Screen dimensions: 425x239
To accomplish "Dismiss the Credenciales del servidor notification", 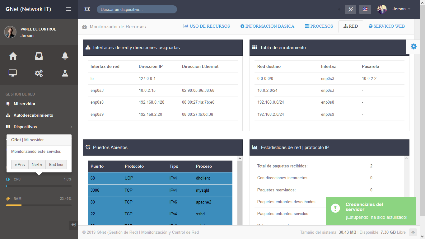I will click(x=371, y=211).
